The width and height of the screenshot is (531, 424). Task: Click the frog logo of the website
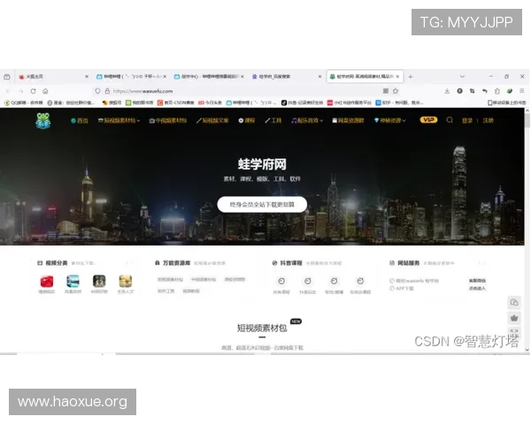43,121
